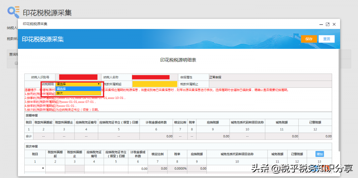Click 核定比例 header in 按期申报 table

tap(180, 122)
